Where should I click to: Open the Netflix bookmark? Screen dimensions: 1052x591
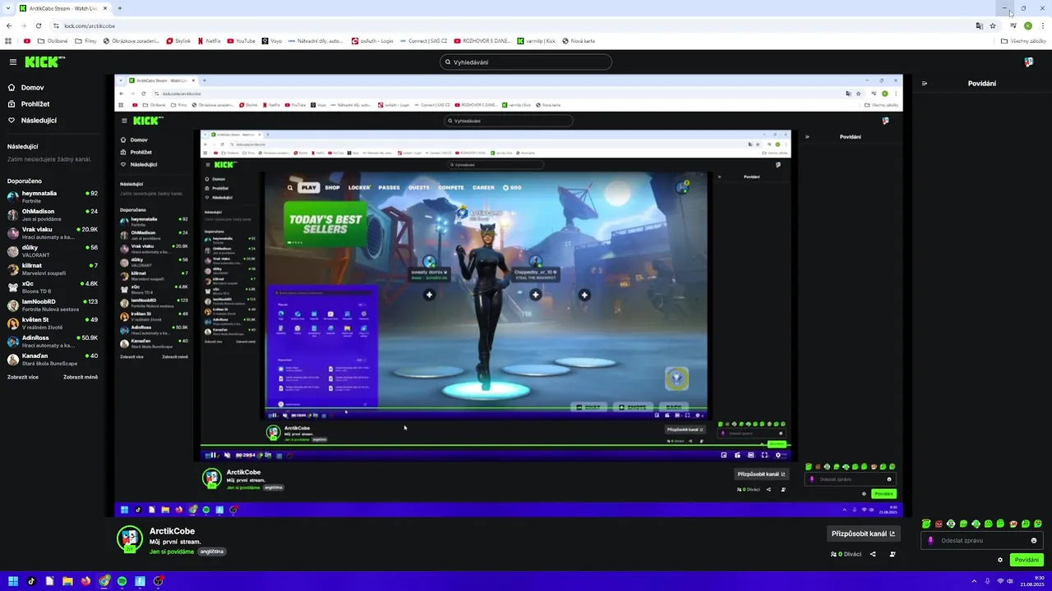point(209,40)
